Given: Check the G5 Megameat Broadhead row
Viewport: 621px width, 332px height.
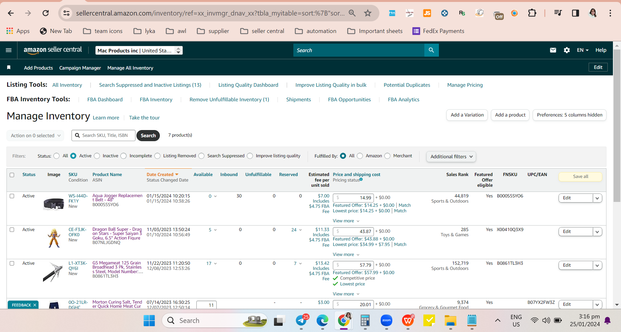Looking at the screenshot, I should tap(12, 263).
